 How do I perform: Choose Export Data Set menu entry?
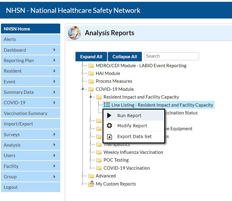click(134, 136)
